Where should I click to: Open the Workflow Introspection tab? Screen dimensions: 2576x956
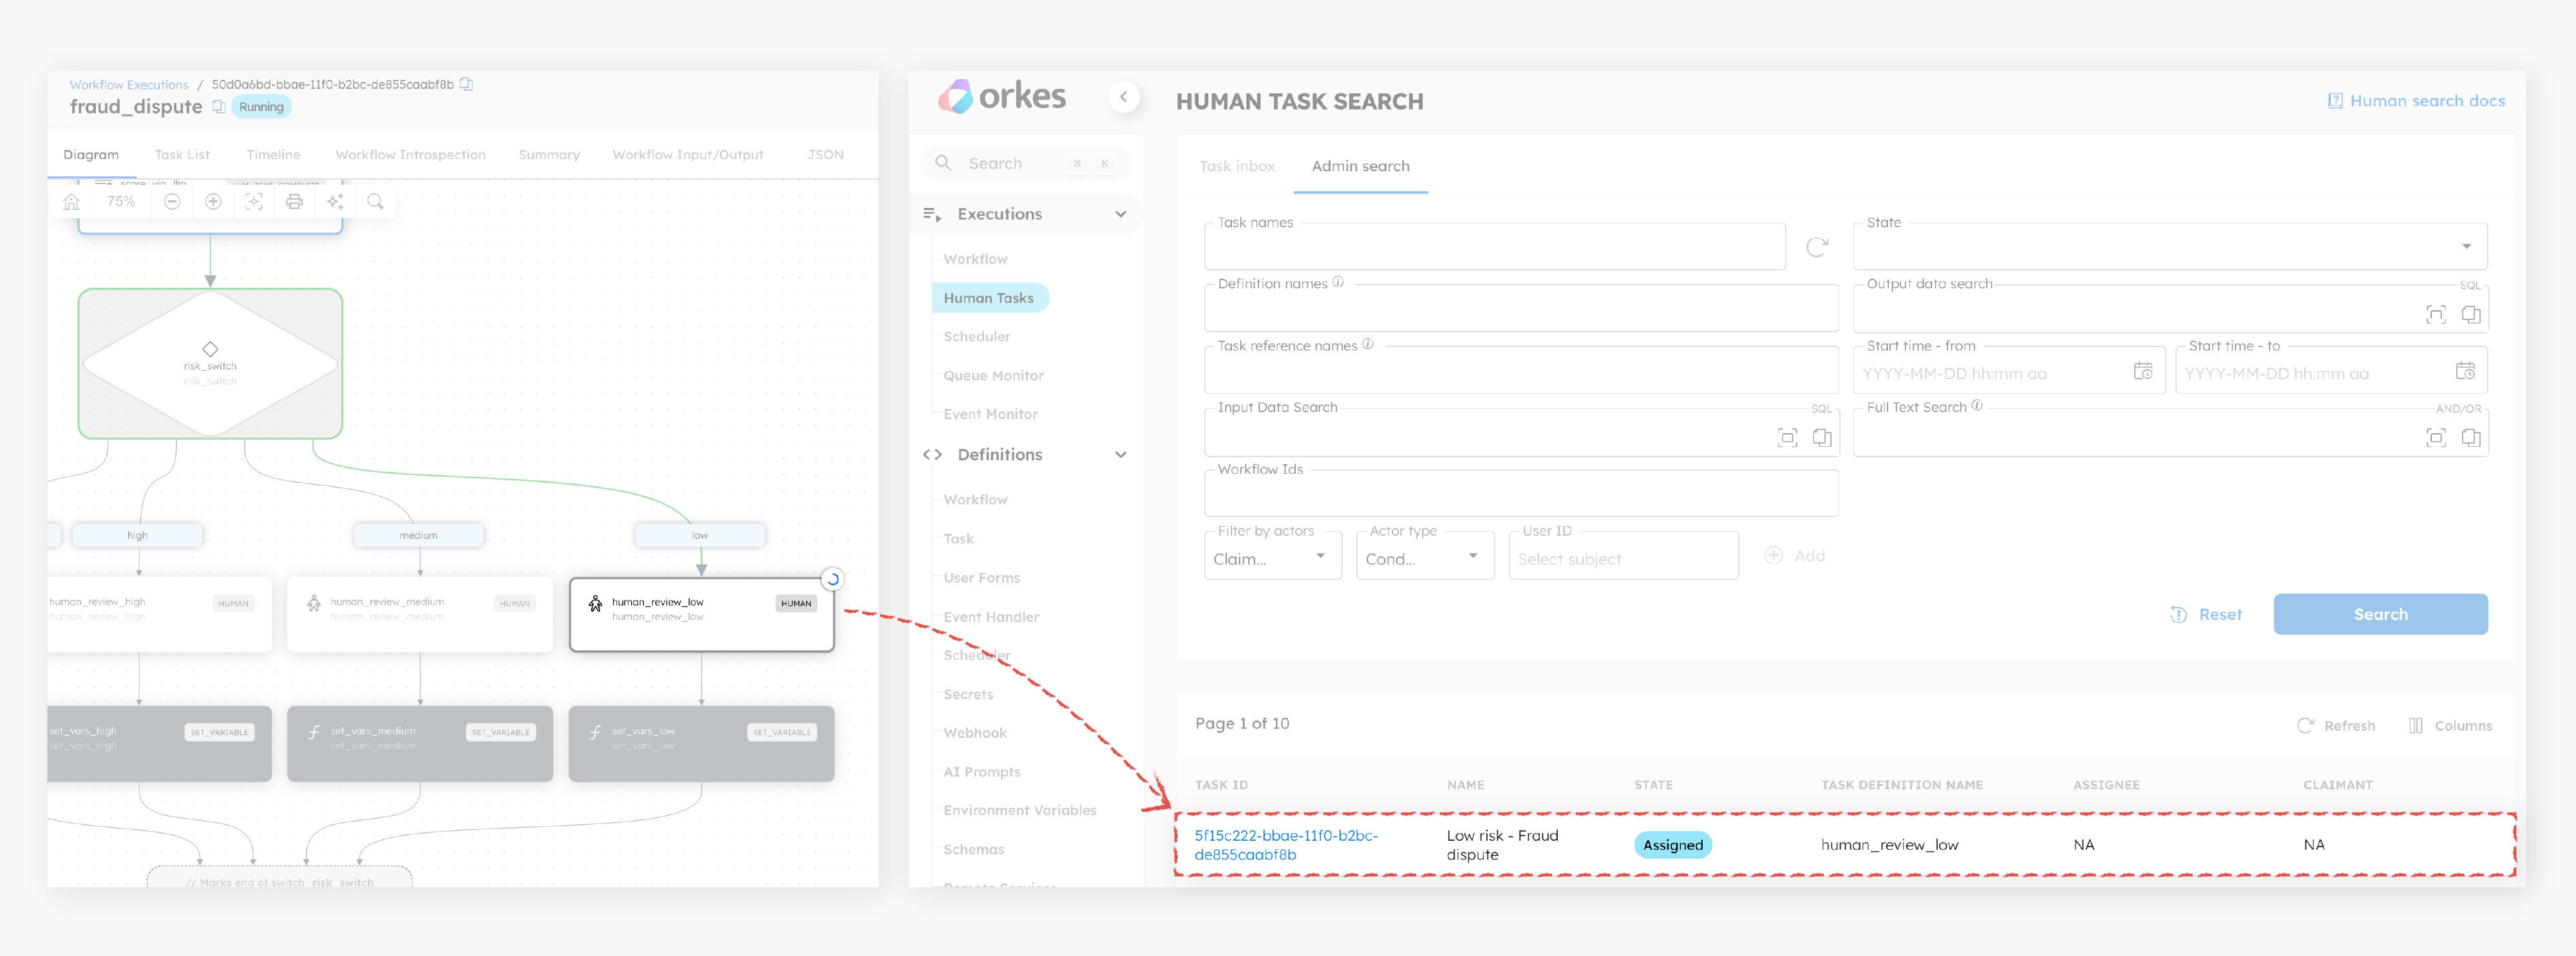410,154
